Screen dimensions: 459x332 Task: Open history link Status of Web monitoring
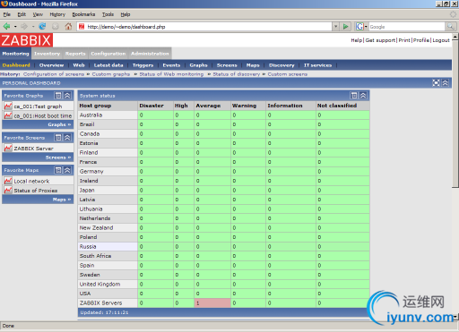click(171, 74)
